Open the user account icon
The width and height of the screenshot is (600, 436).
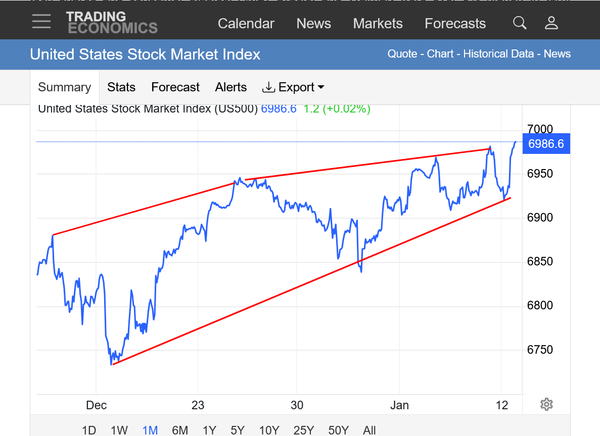point(551,23)
